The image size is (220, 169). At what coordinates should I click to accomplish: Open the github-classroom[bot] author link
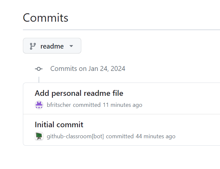(x=75, y=136)
